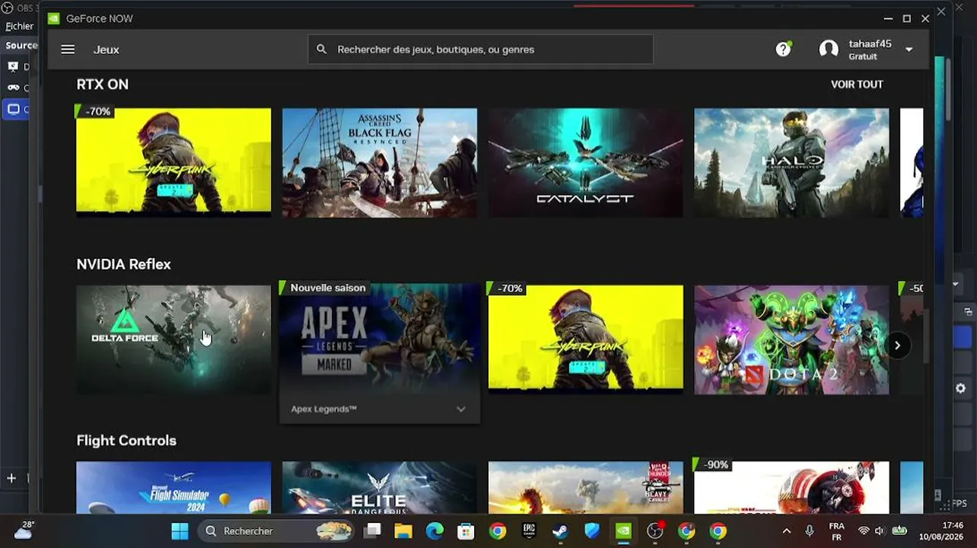This screenshot has width=977, height=548.
Task: Click the Flight Controls section heading
Action: 126,441
